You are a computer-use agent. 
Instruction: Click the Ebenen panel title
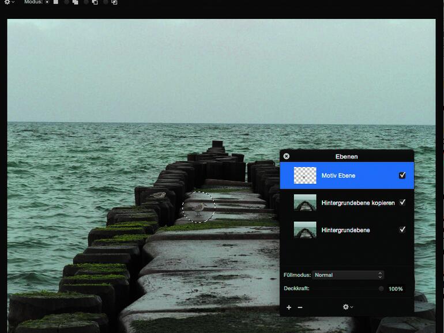tap(347, 157)
